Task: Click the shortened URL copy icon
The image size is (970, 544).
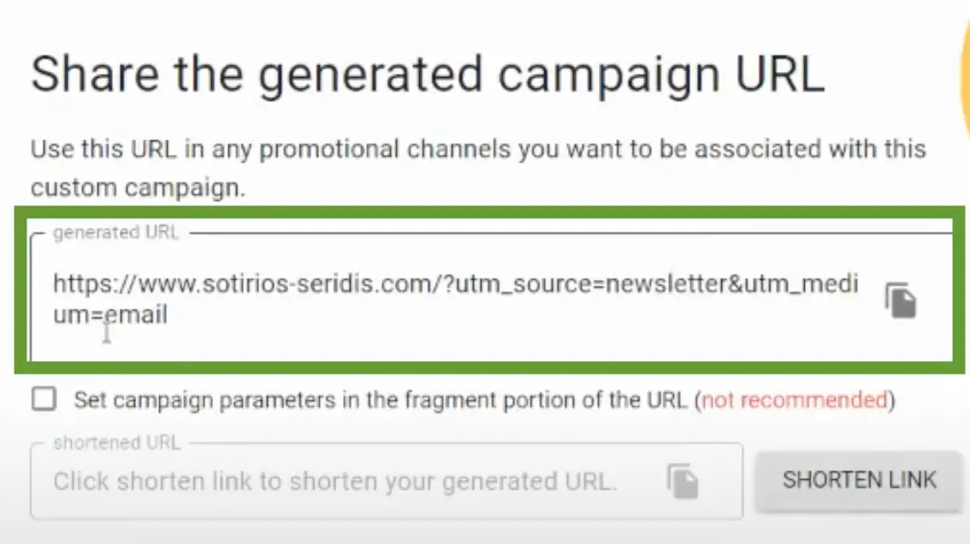Action: pyautogui.click(x=683, y=481)
